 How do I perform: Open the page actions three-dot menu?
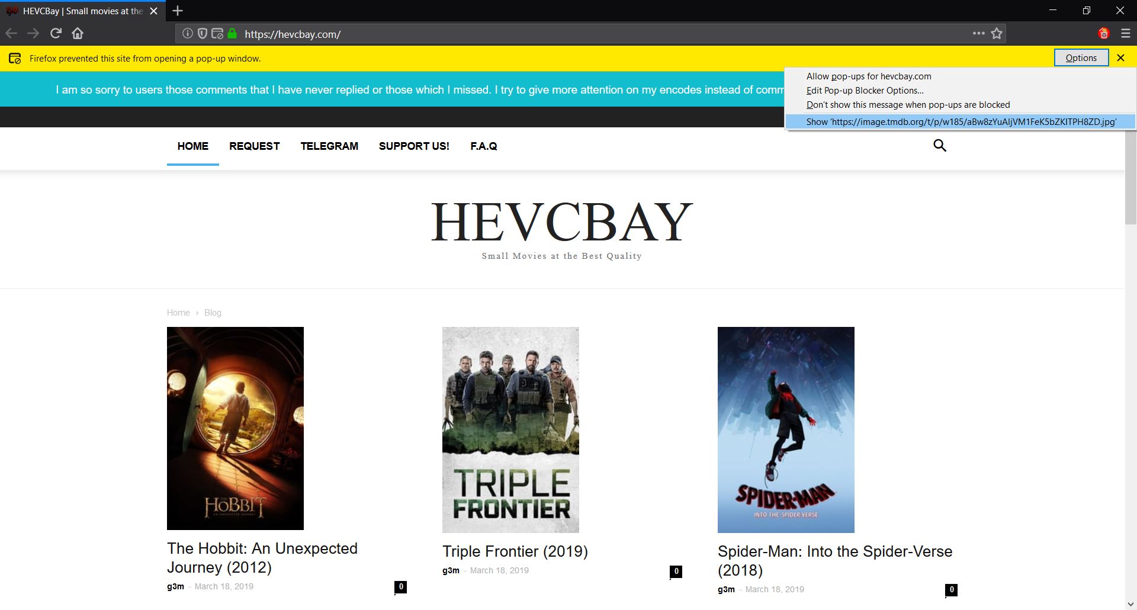[x=978, y=34]
